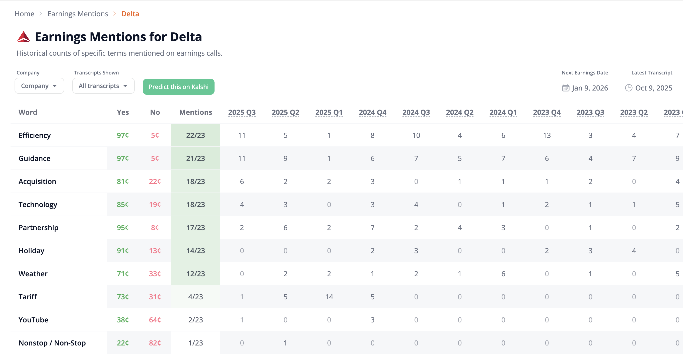Open the Earnings Mentions breadcrumb link
The width and height of the screenshot is (683, 355).
78,14
